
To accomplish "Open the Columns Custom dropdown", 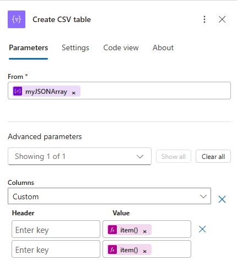I will [x=109, y=196].
